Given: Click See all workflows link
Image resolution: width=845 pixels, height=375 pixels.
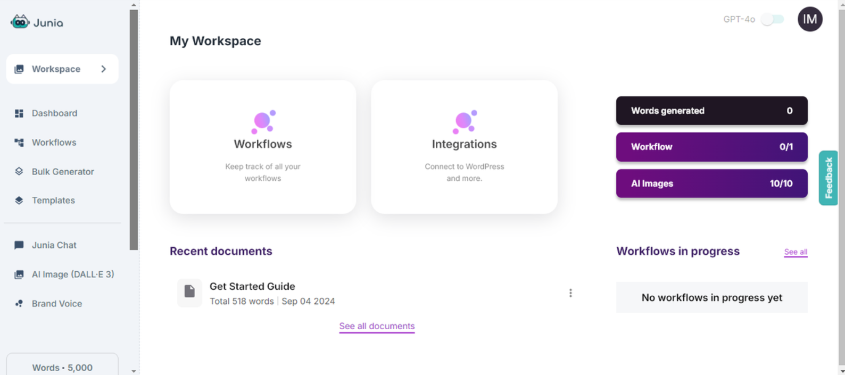Looking at the screenshot, I should (796, 252).
